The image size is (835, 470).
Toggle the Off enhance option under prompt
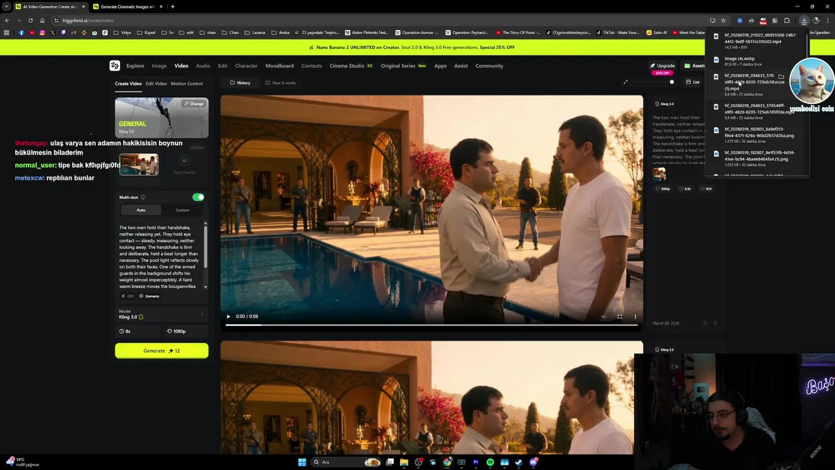click(x=127, y=296)
